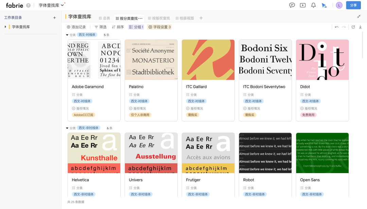Click the Didot card title
Screen dimensions: 367x209
point(305,87)
